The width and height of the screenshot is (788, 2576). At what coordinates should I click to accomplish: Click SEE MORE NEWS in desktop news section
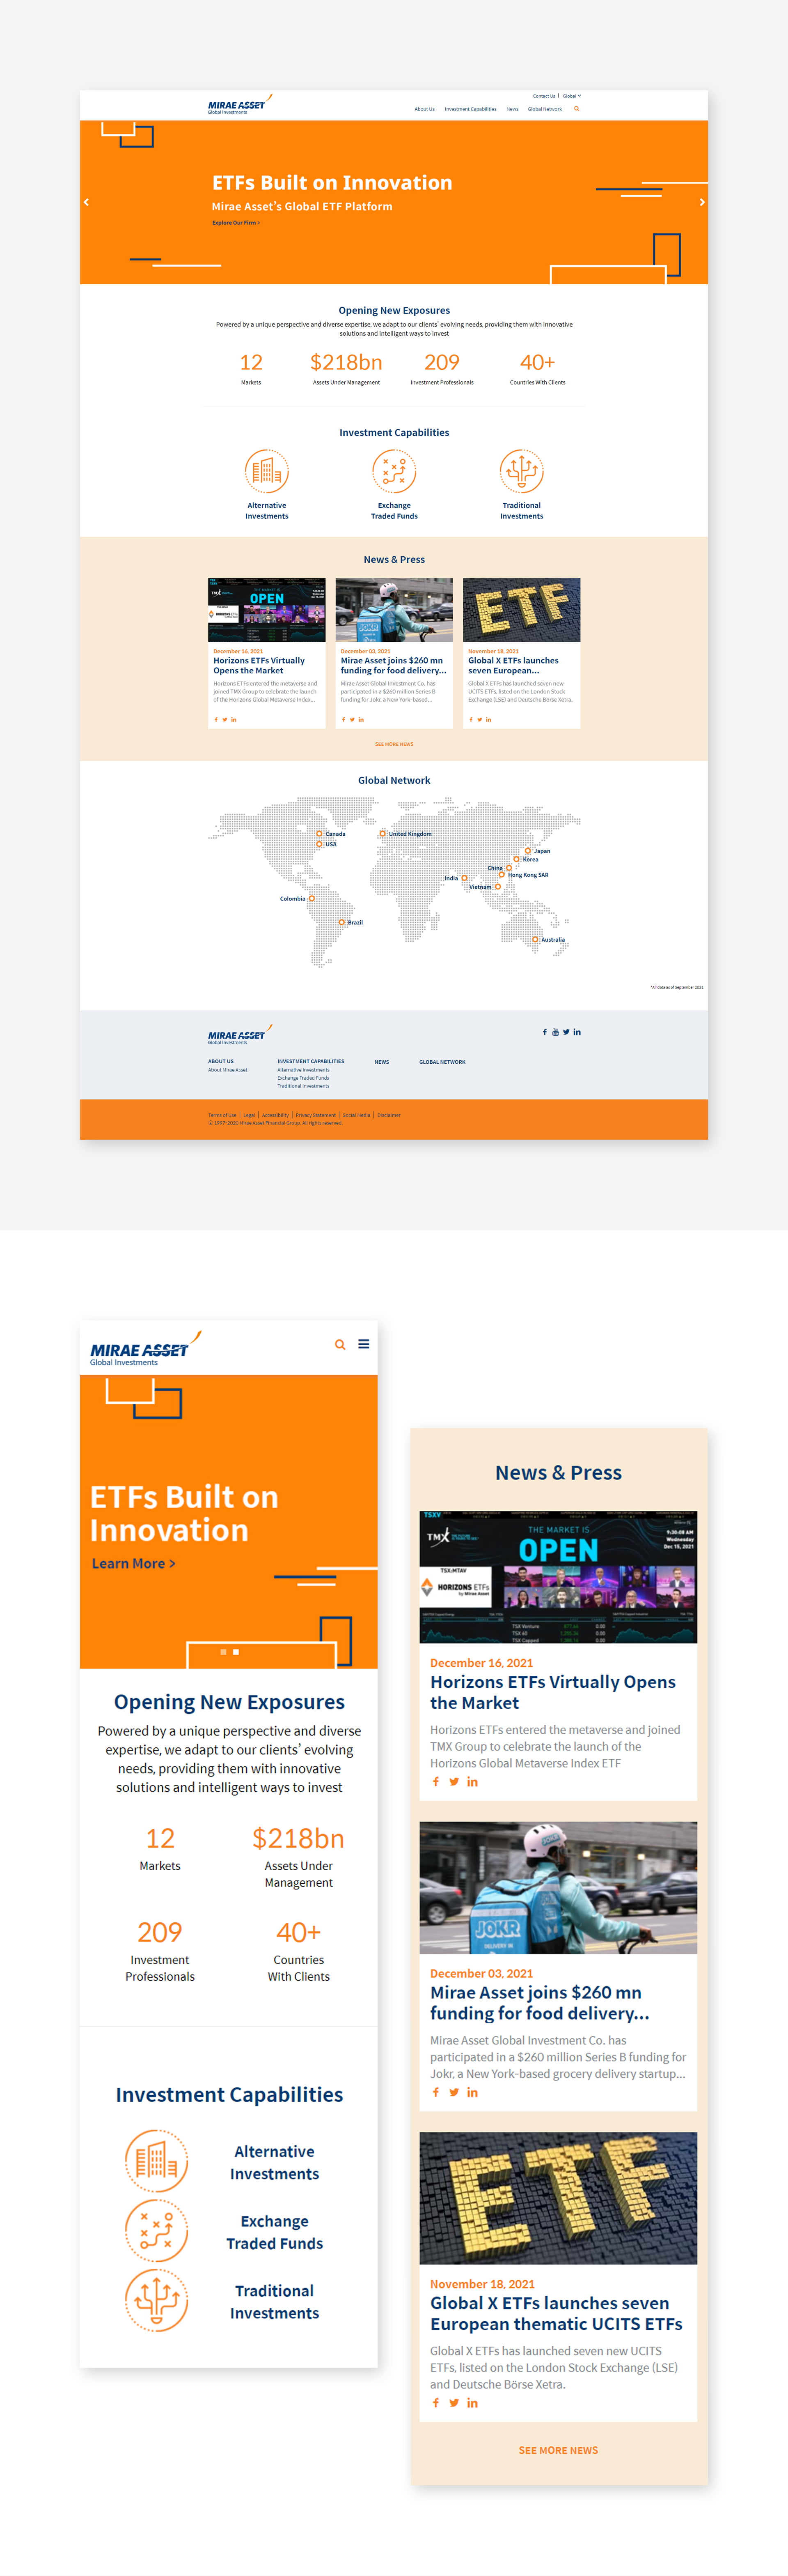coord(394,744)
